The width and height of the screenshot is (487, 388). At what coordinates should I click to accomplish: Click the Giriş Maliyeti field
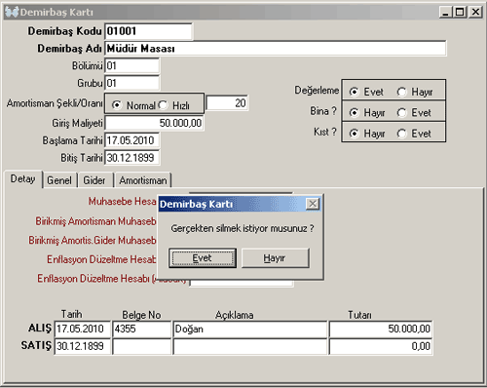(154, 123)
